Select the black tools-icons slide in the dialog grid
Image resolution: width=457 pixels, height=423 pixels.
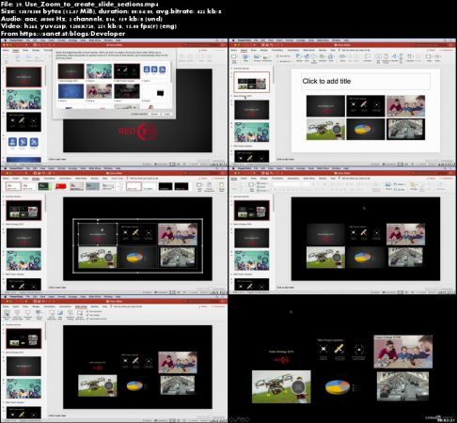pos(127,71)
